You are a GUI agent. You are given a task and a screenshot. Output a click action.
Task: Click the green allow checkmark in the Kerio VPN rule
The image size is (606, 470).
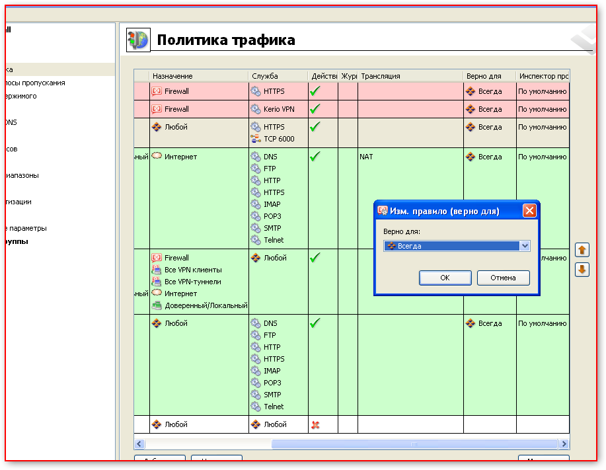click(315, 108)
